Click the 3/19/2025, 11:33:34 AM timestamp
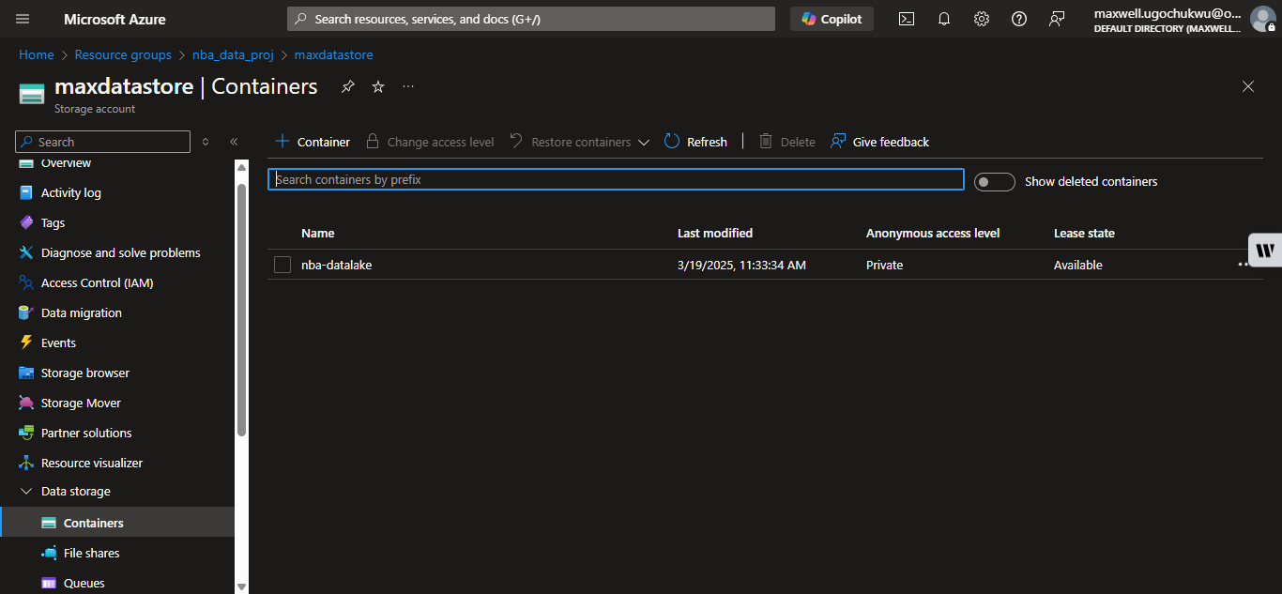1282x594 pixels. coord(741,265)
